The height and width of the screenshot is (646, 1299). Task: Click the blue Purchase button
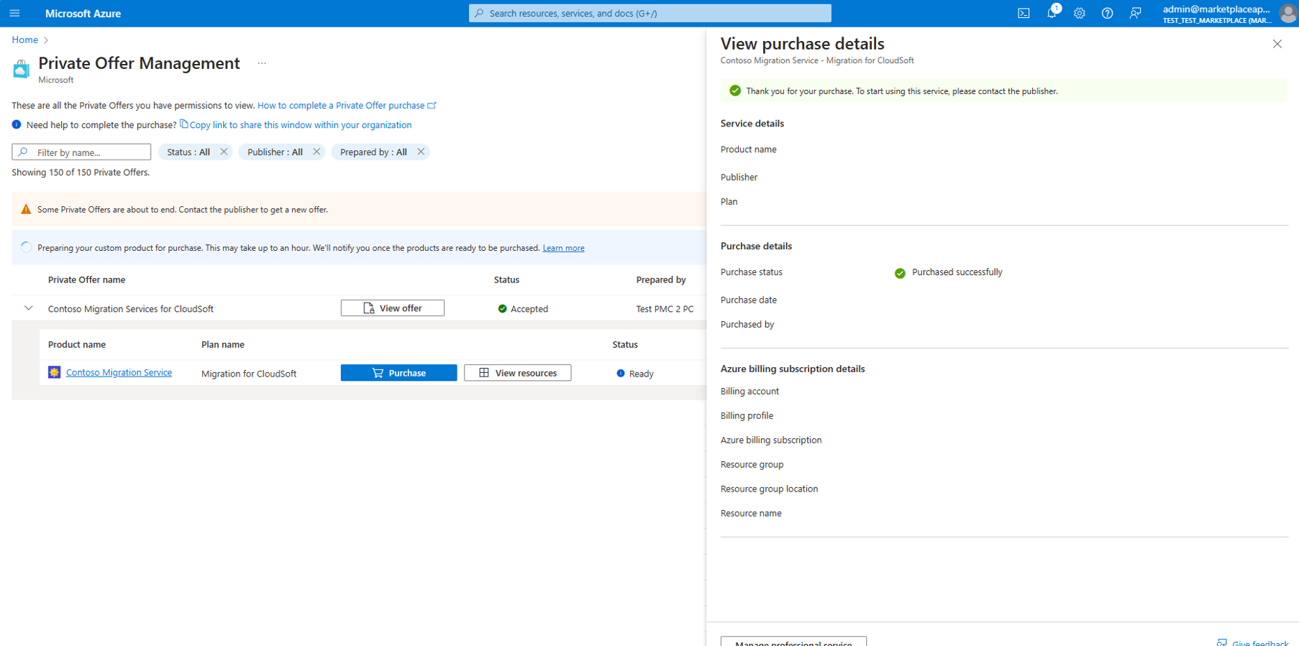coord(398,373)
